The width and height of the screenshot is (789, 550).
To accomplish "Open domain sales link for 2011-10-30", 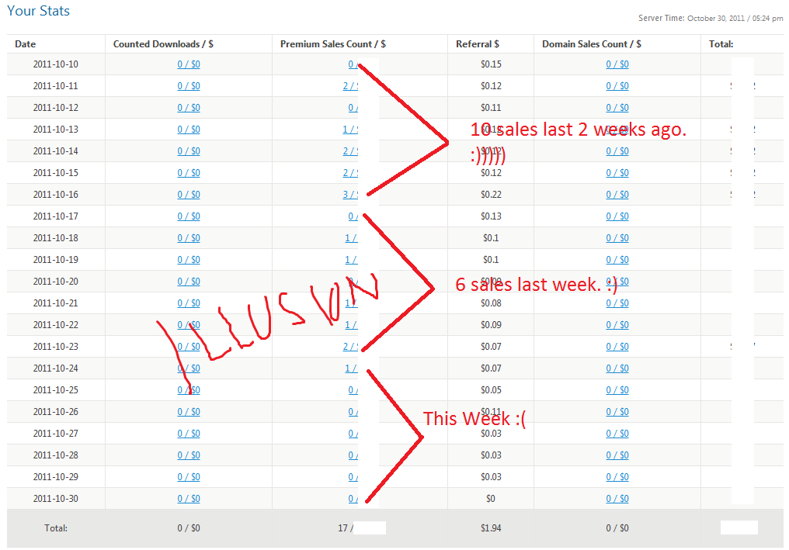I will click(x=617, y=499).
